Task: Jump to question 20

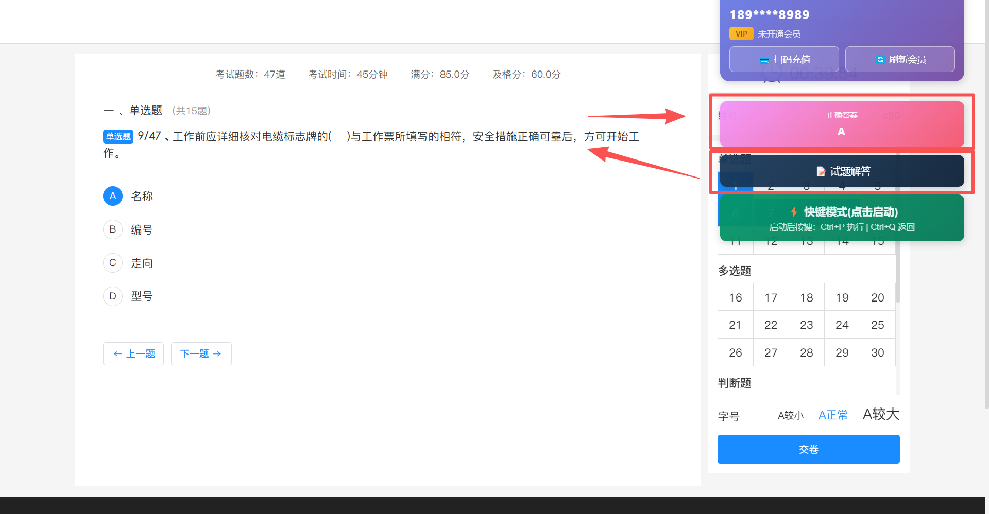Action: pyautogui.click(x=878, y=297)
